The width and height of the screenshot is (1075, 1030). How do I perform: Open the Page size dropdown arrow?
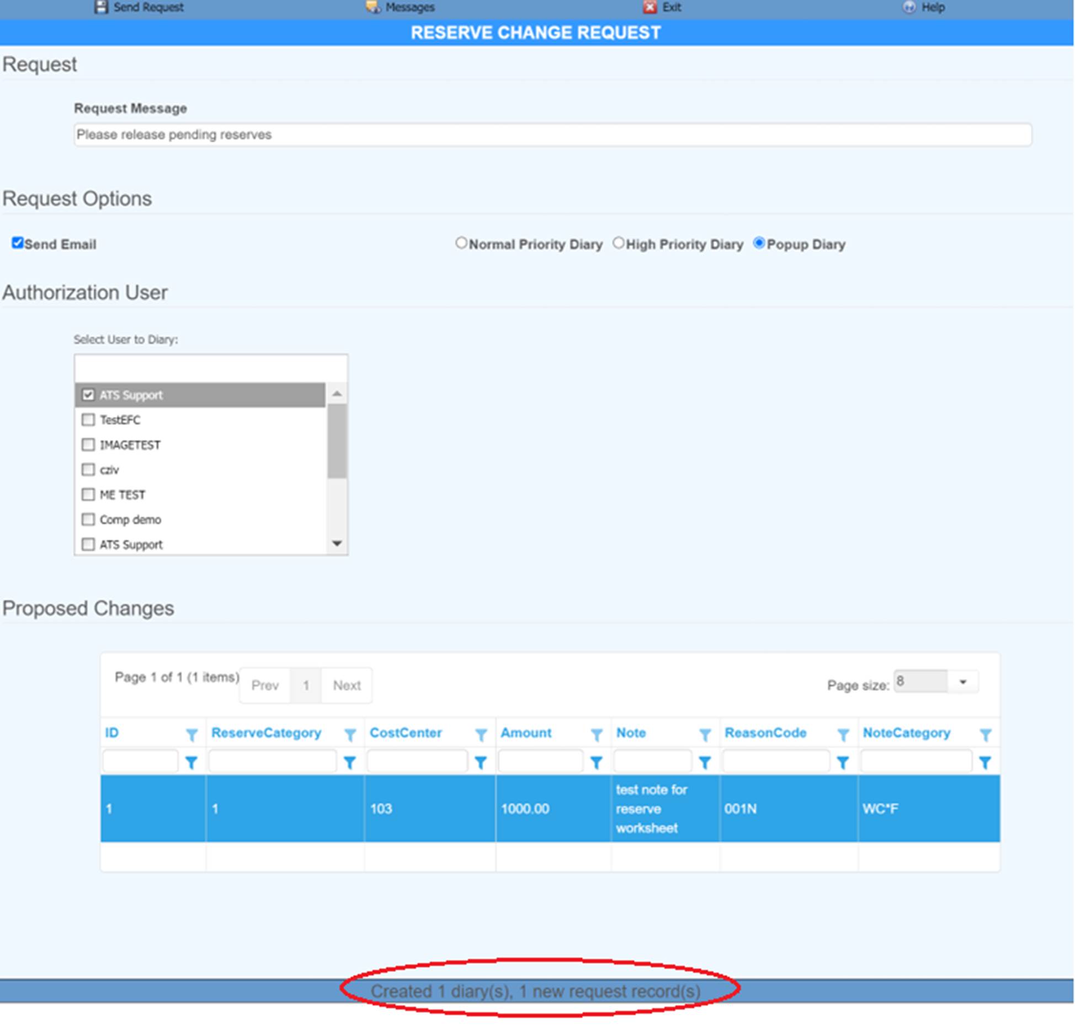coord(962,682)
